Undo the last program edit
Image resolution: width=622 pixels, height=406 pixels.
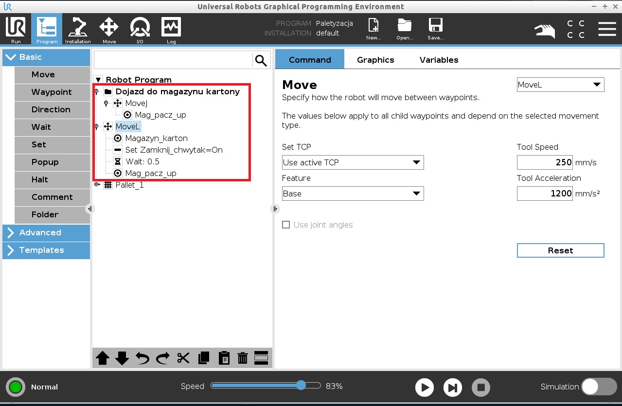pyautogui.click(x=142, y=358)
